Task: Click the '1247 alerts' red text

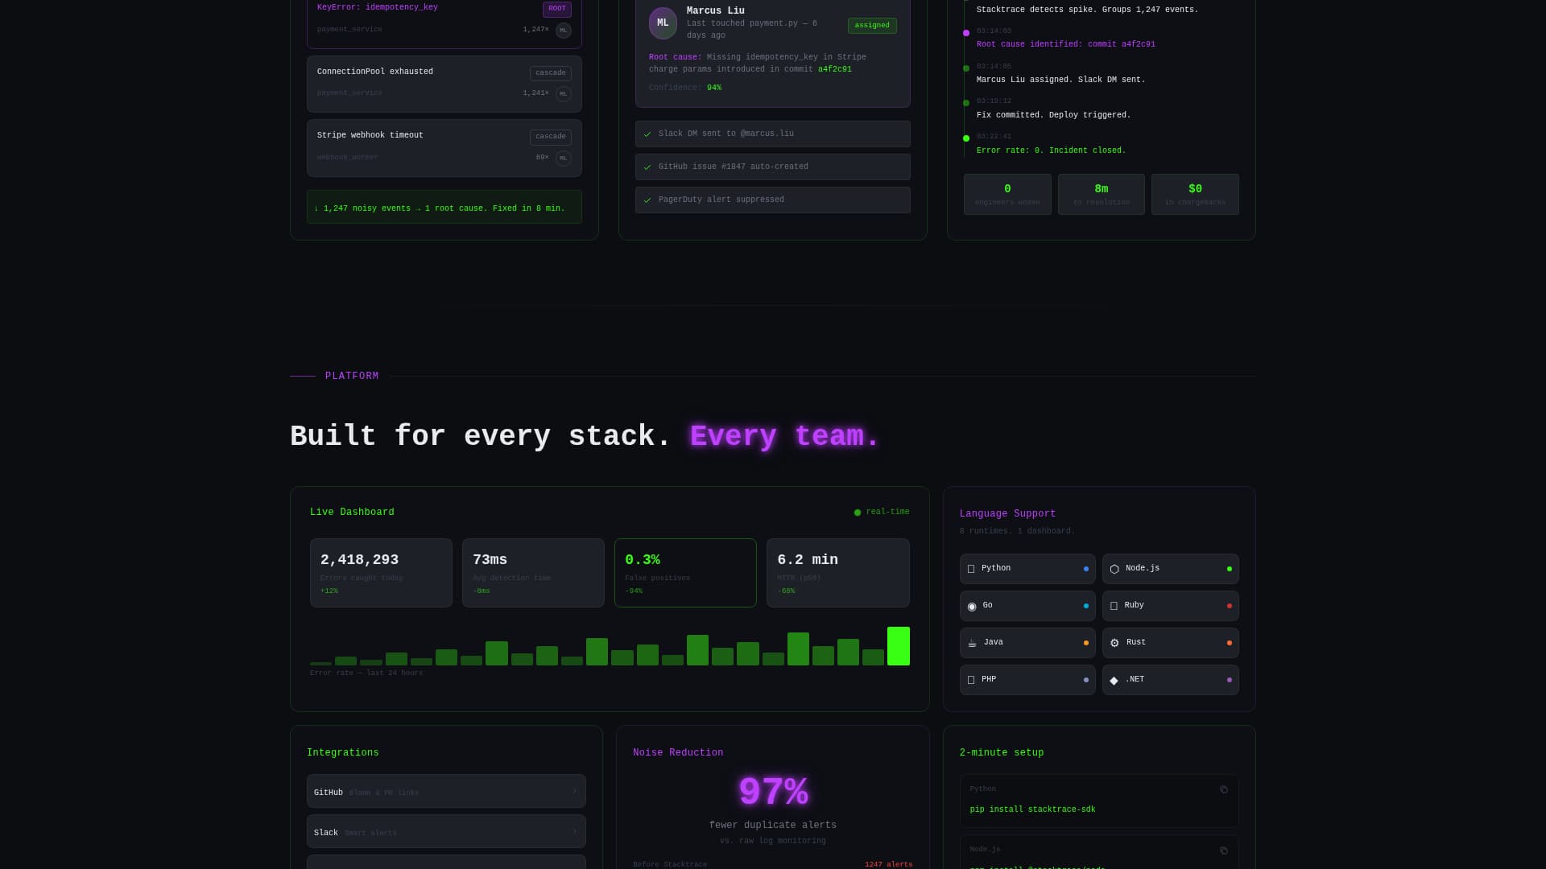Action: click(x=889, y=865)
